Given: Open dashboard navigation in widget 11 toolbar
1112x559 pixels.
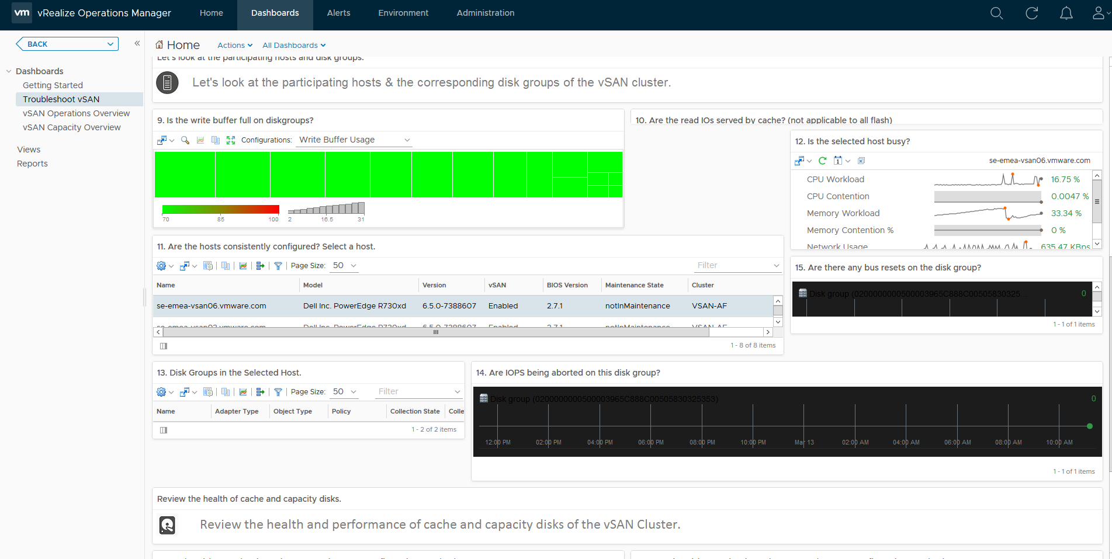Looking at the screenshot, I should [x=188, y=266].
